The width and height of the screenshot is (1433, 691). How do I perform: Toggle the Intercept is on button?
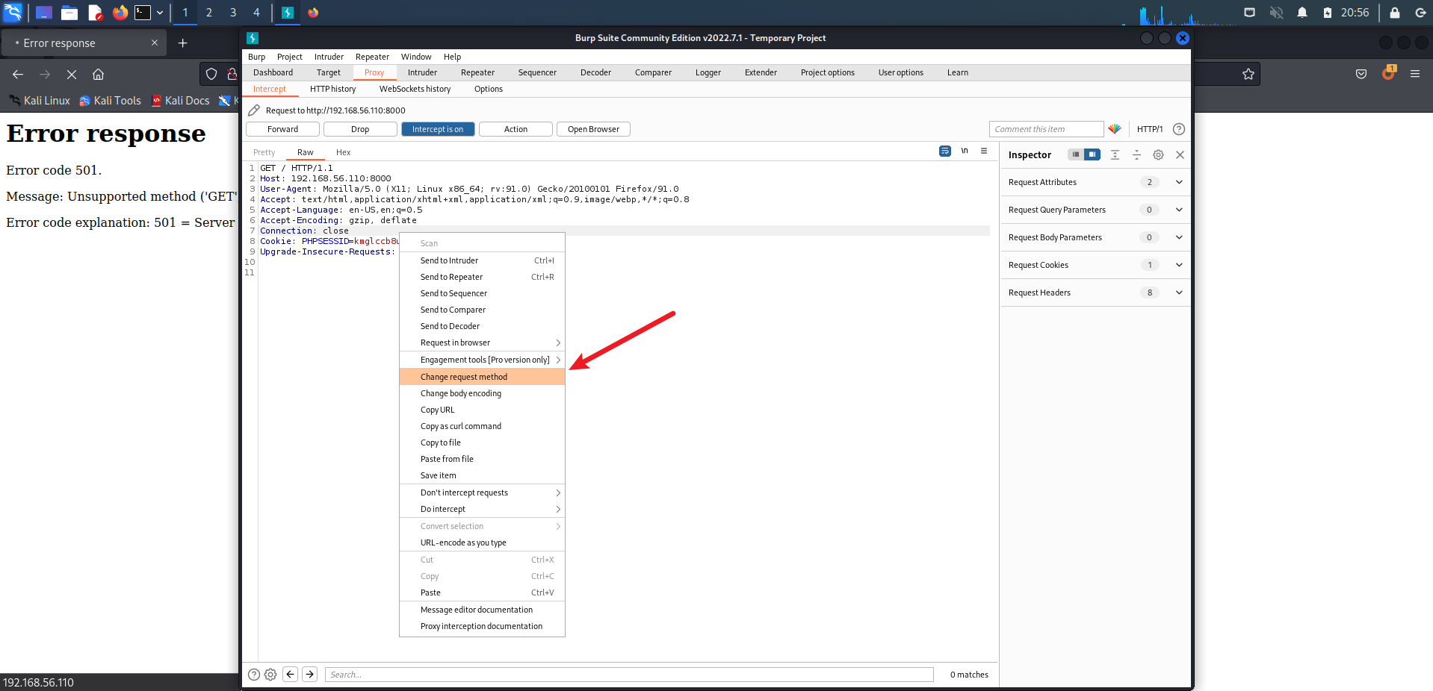[x=438, y=129]
